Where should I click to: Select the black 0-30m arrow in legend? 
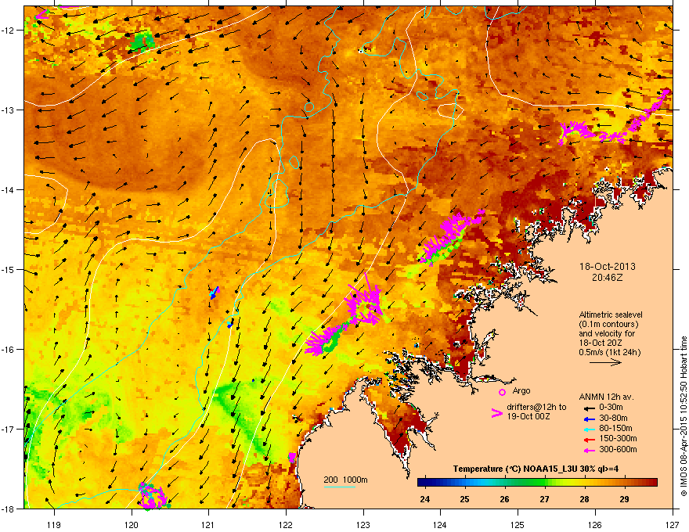590,408
